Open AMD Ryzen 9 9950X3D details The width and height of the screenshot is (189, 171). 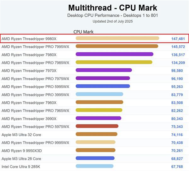(x=21, y=151)
